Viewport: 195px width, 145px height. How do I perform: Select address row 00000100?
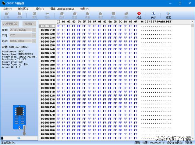pos(48,88)
